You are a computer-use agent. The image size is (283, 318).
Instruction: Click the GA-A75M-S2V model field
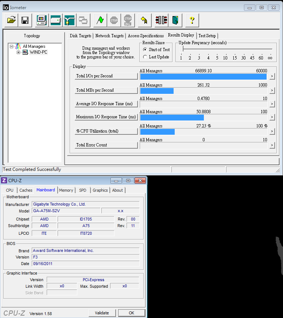tap(66, 211)
